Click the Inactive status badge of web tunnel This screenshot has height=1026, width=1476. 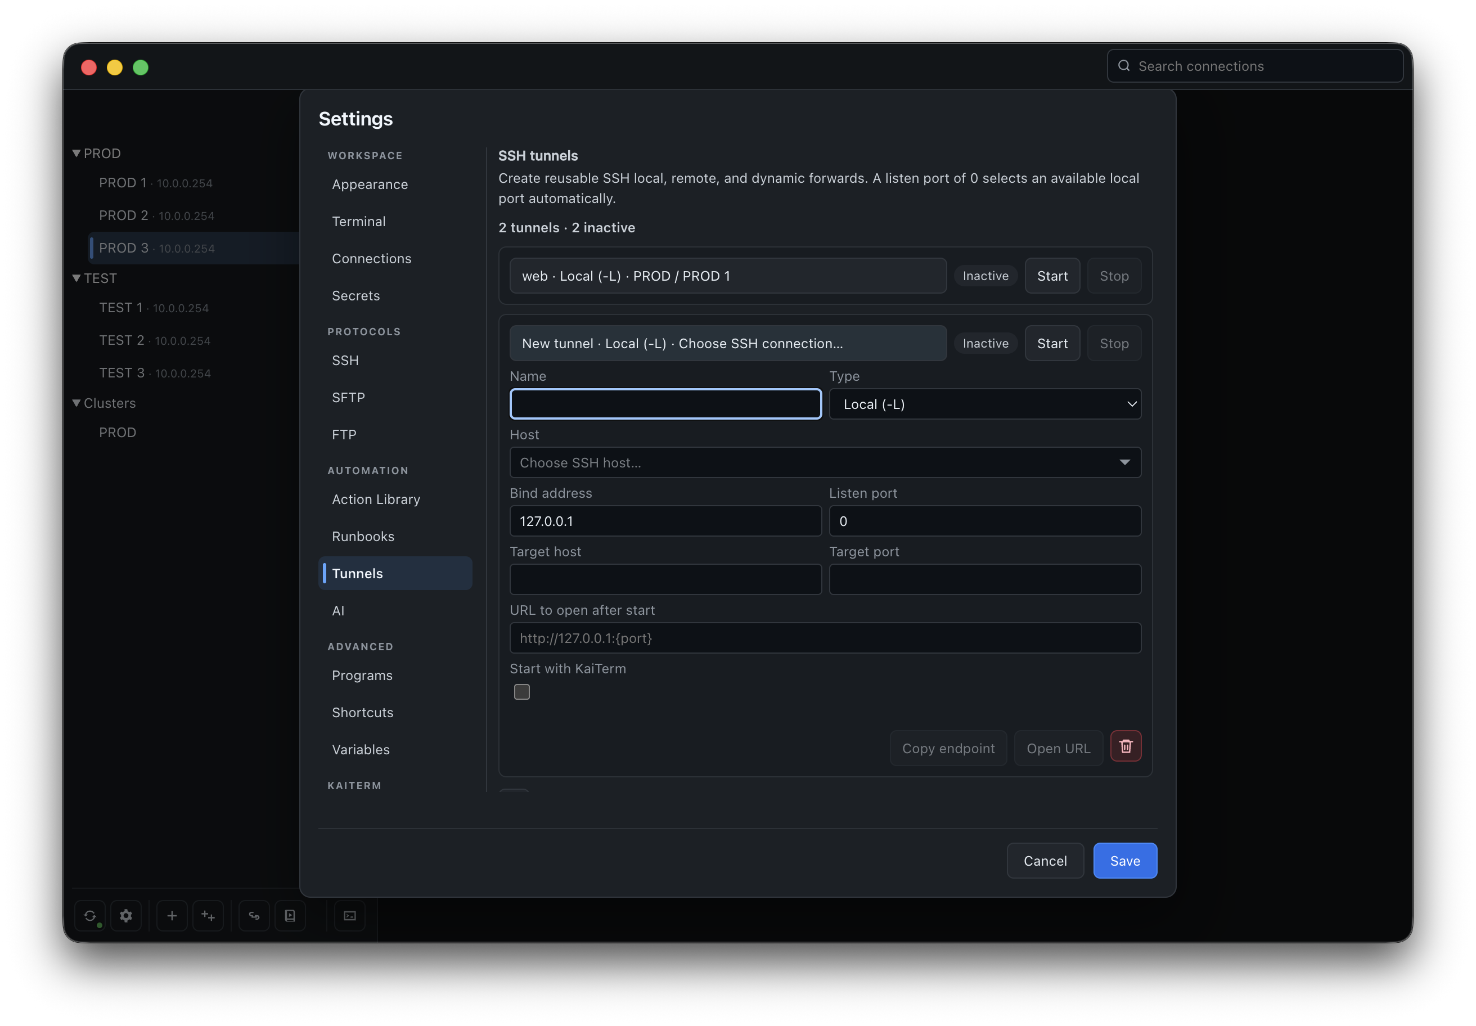coord(985,276)
